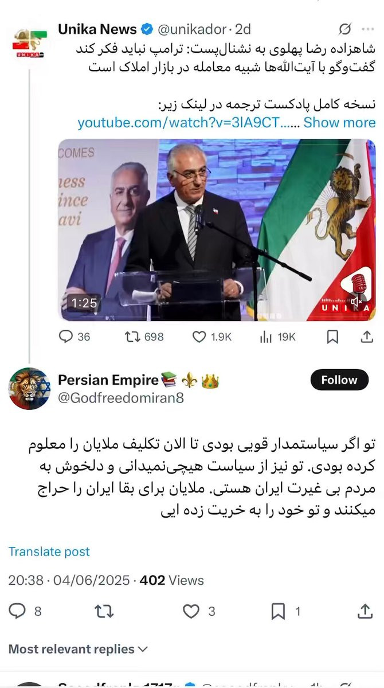This screenshot has width=384, height=688.
Task: Share the Unika News post
Action: click(x=366, y=337)
